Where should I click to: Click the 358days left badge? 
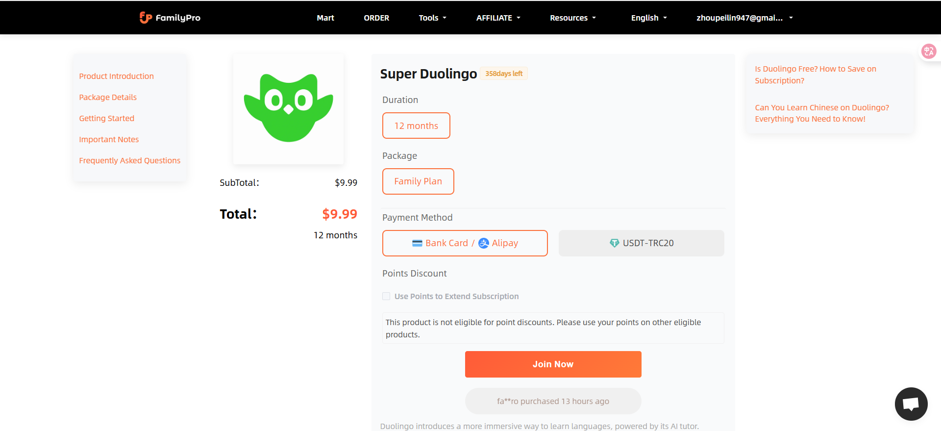[x=504, y=73]
